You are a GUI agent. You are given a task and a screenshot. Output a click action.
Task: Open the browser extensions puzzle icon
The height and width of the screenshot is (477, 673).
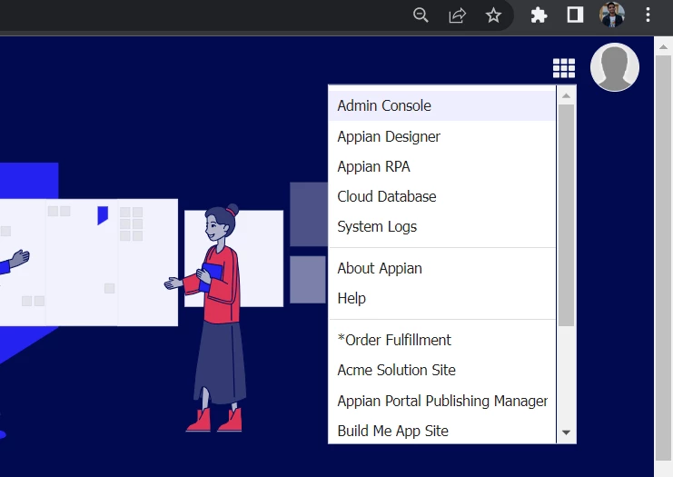(x=539, y=15)
